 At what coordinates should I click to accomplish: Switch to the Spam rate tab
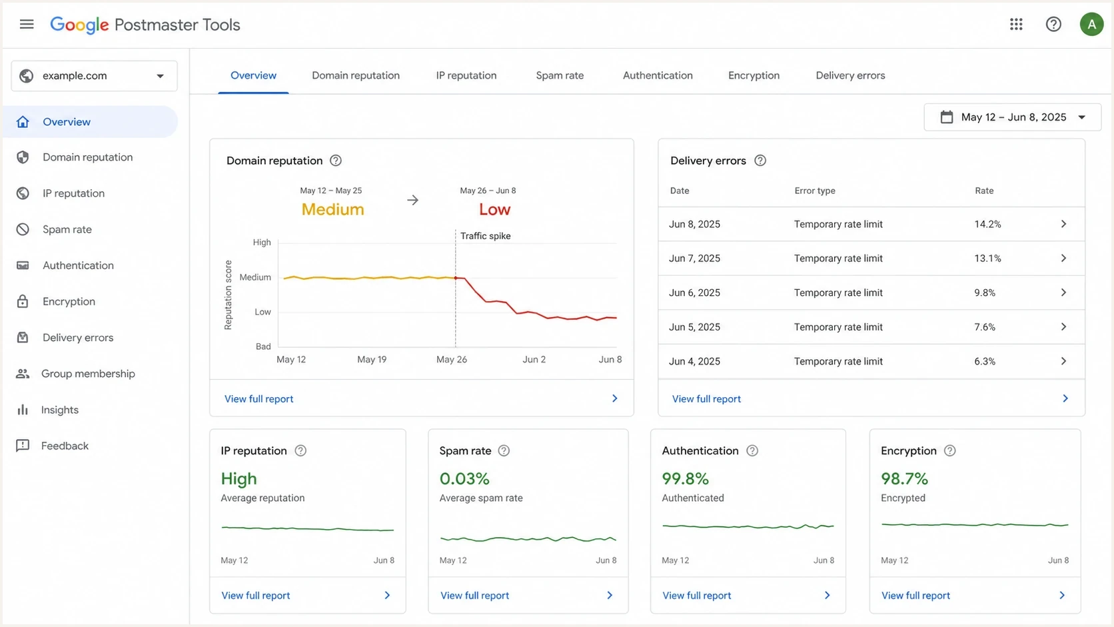(560, 75)
